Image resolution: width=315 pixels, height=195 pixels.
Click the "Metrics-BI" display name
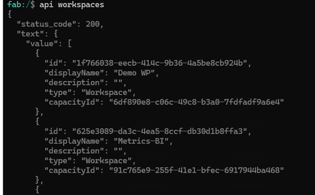pyautogui.click(x=141, y=141)
